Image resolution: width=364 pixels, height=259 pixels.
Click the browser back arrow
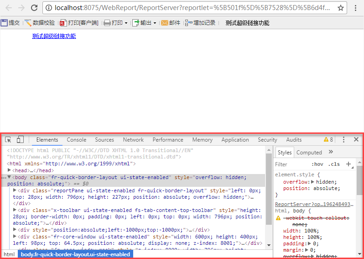point(9,8)
